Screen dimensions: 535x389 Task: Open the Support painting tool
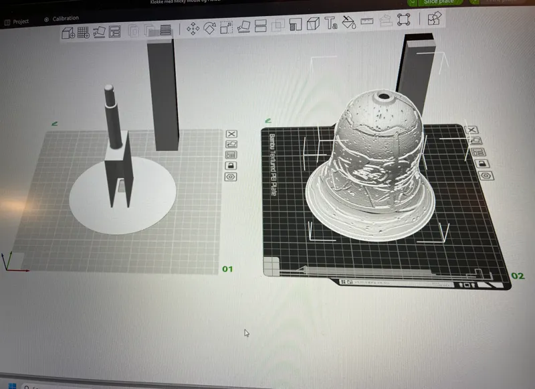click(296, 24)
